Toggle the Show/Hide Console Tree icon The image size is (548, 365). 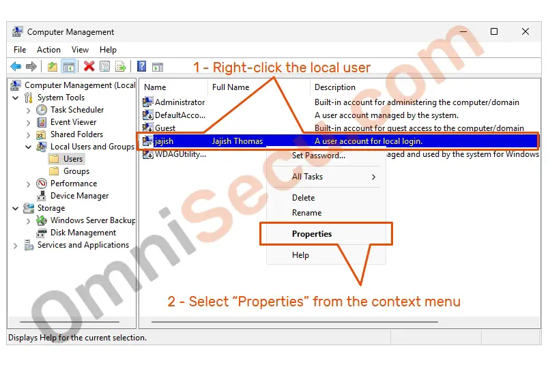pyautogui.click(x=68, y=66)
